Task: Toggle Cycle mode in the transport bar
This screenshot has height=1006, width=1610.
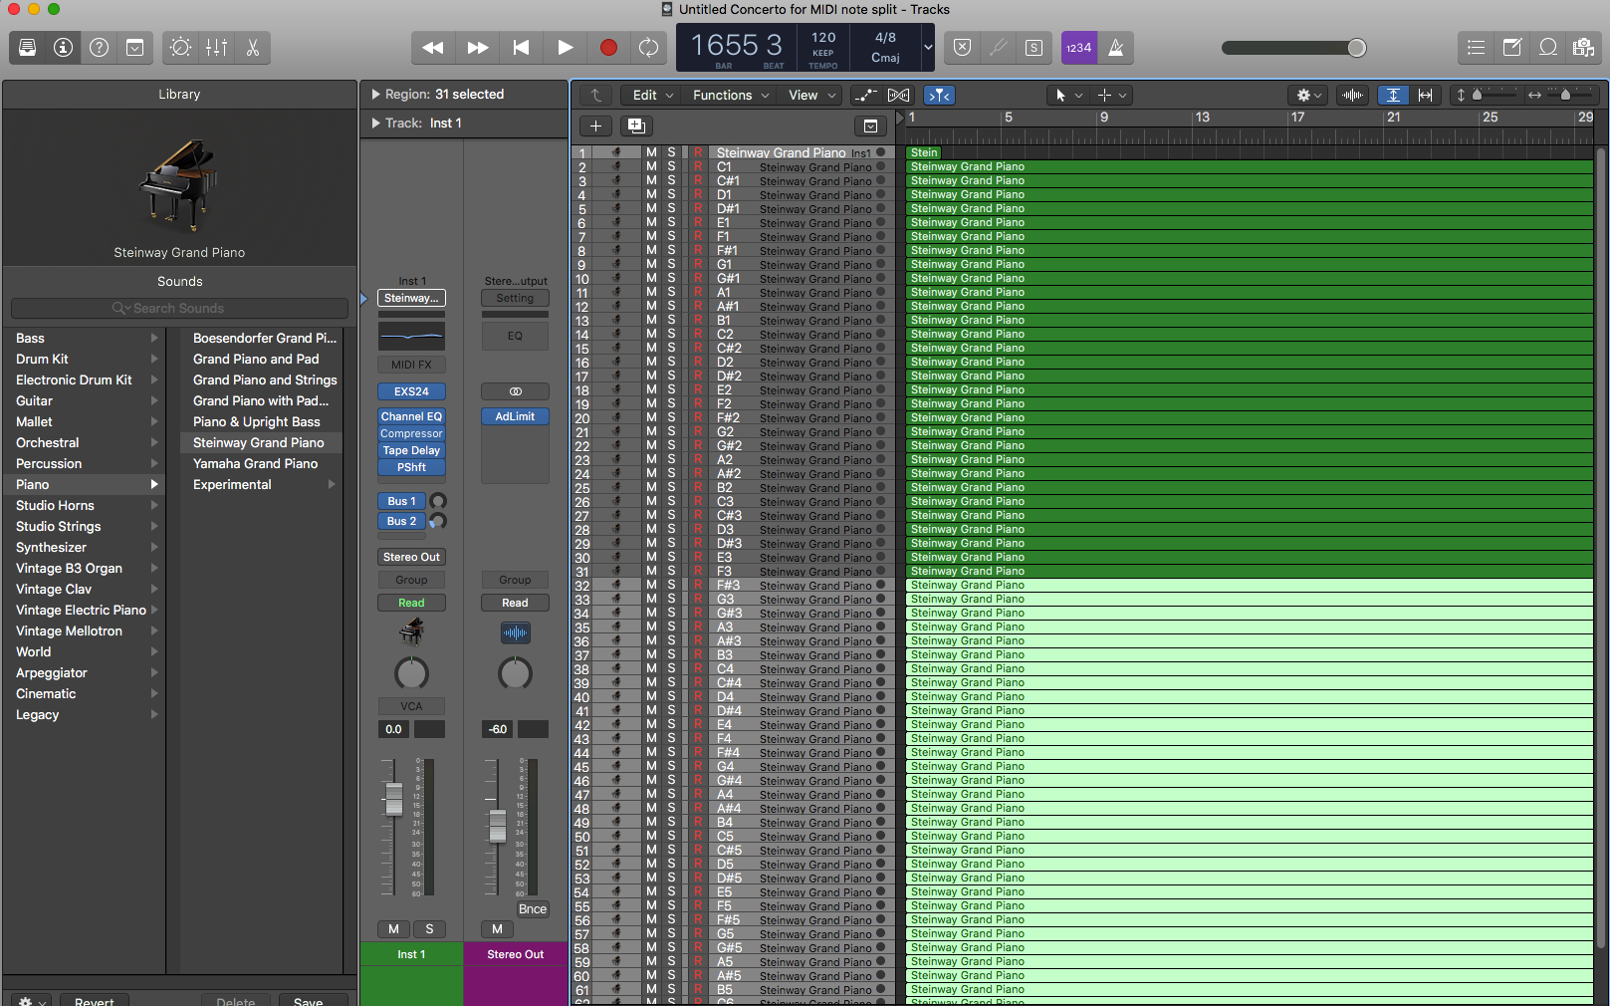Action: [648, 47]
